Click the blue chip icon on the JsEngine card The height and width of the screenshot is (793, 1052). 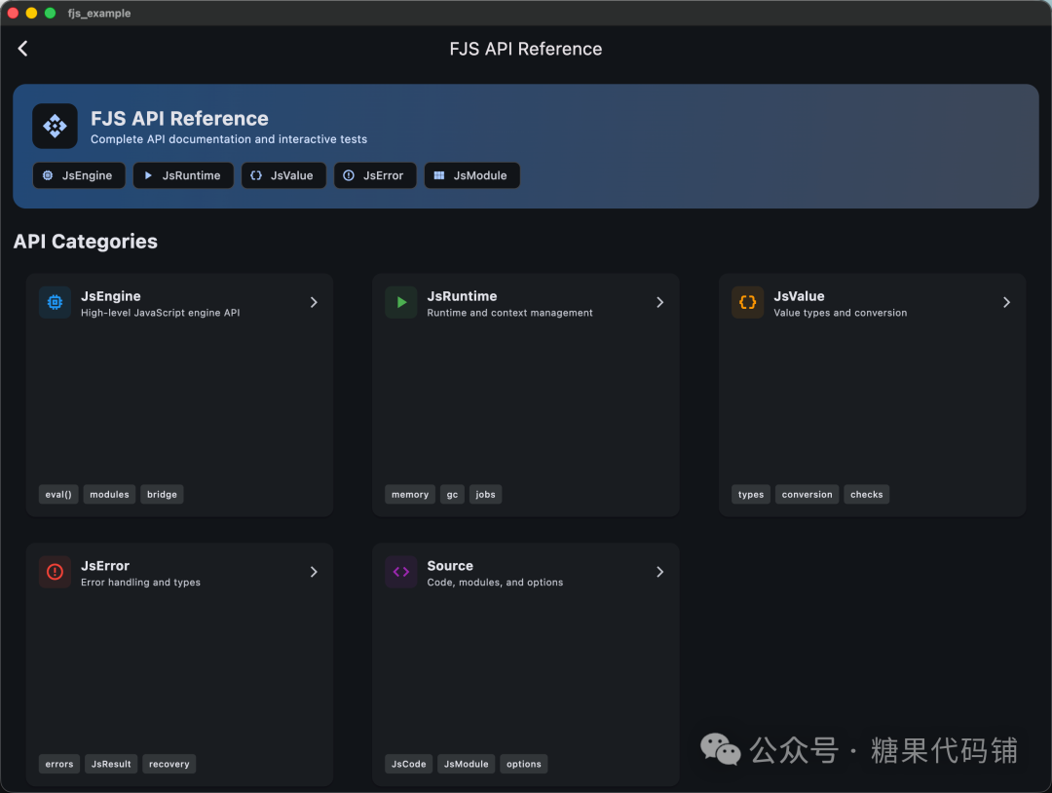(55, 303)
